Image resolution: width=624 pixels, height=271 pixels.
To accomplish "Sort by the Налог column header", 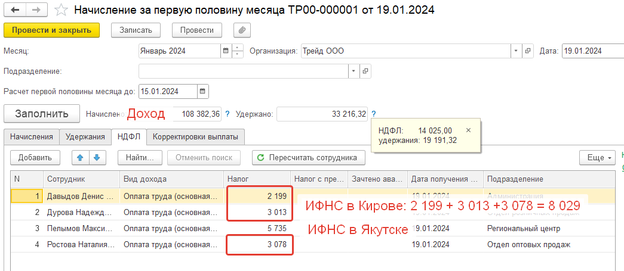I will pyautogui.click(x=257, y=179).
